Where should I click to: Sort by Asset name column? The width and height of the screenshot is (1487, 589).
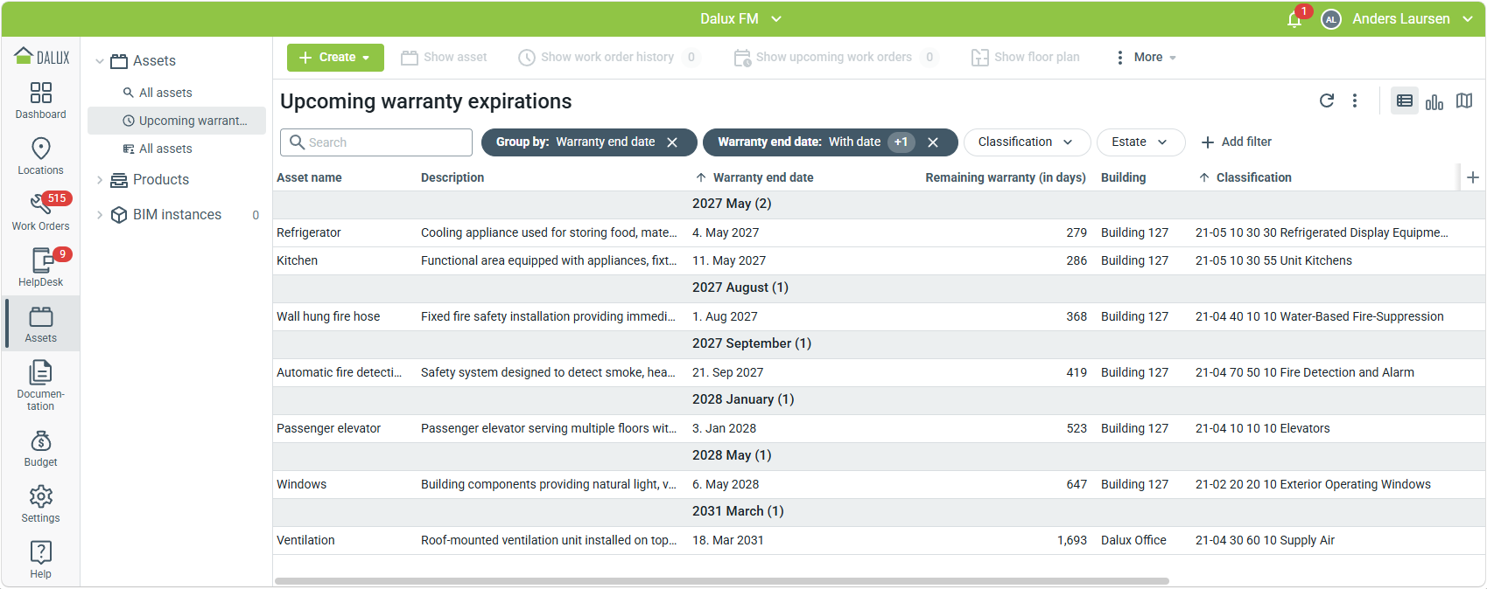[309, 177]
